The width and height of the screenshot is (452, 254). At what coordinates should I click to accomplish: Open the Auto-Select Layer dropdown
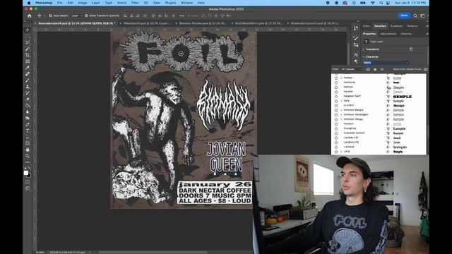coord(77,16)
